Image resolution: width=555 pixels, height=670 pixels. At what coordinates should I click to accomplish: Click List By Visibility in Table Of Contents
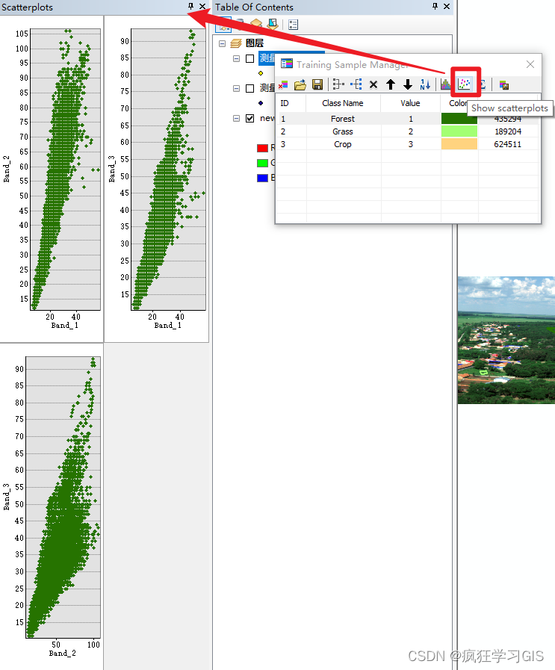pyautogui.click(x=255, y=24)
